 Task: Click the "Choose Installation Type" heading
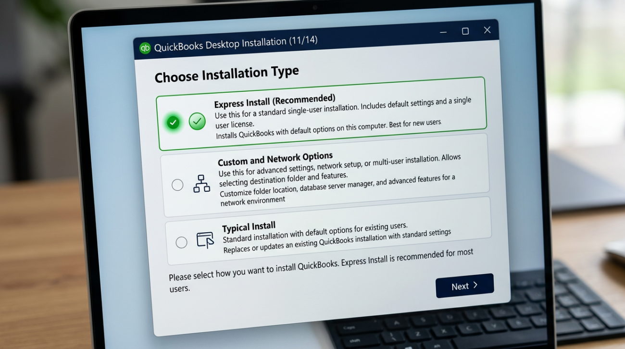coord(226,75)
